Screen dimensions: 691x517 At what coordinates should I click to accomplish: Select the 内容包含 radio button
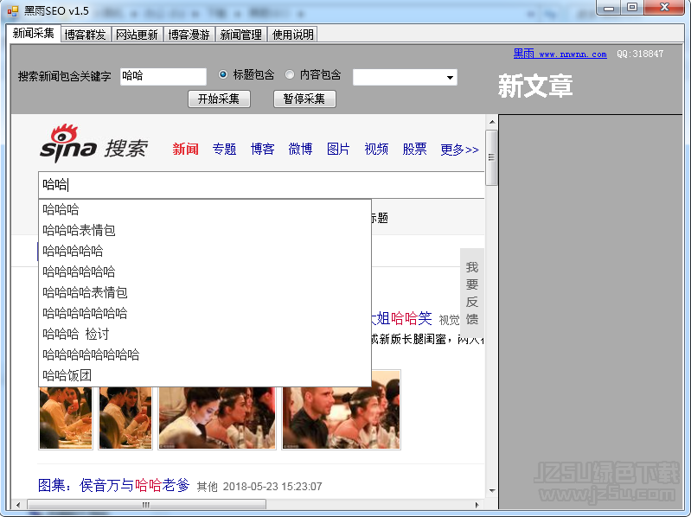click(x=290, y=74)
